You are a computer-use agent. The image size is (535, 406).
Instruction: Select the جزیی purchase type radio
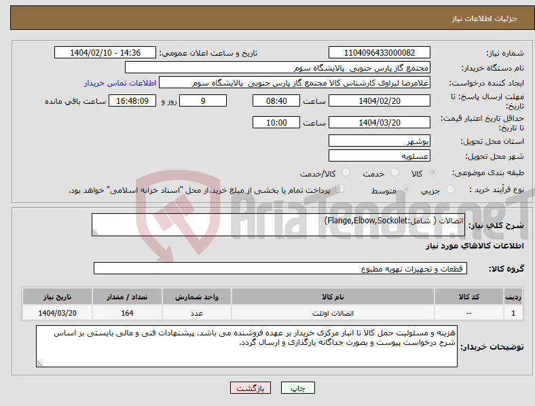(450, 189)
